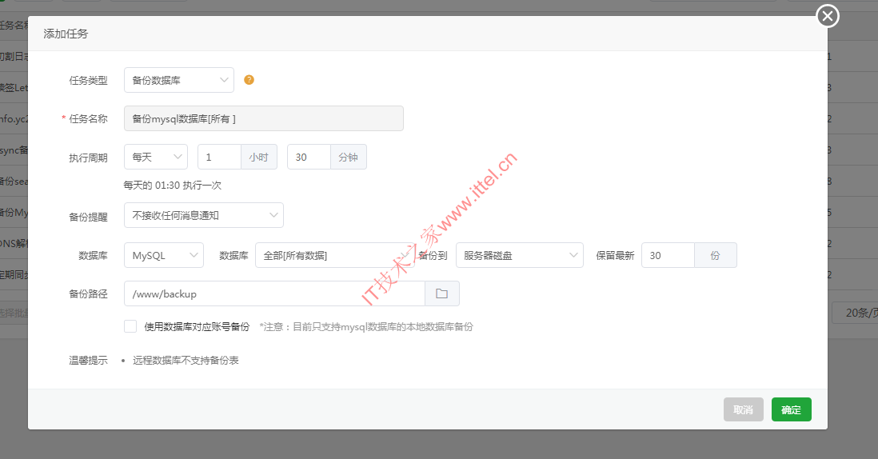Click the minute input showing 30
Screen dimensions: 878x459
coord(309,157)
